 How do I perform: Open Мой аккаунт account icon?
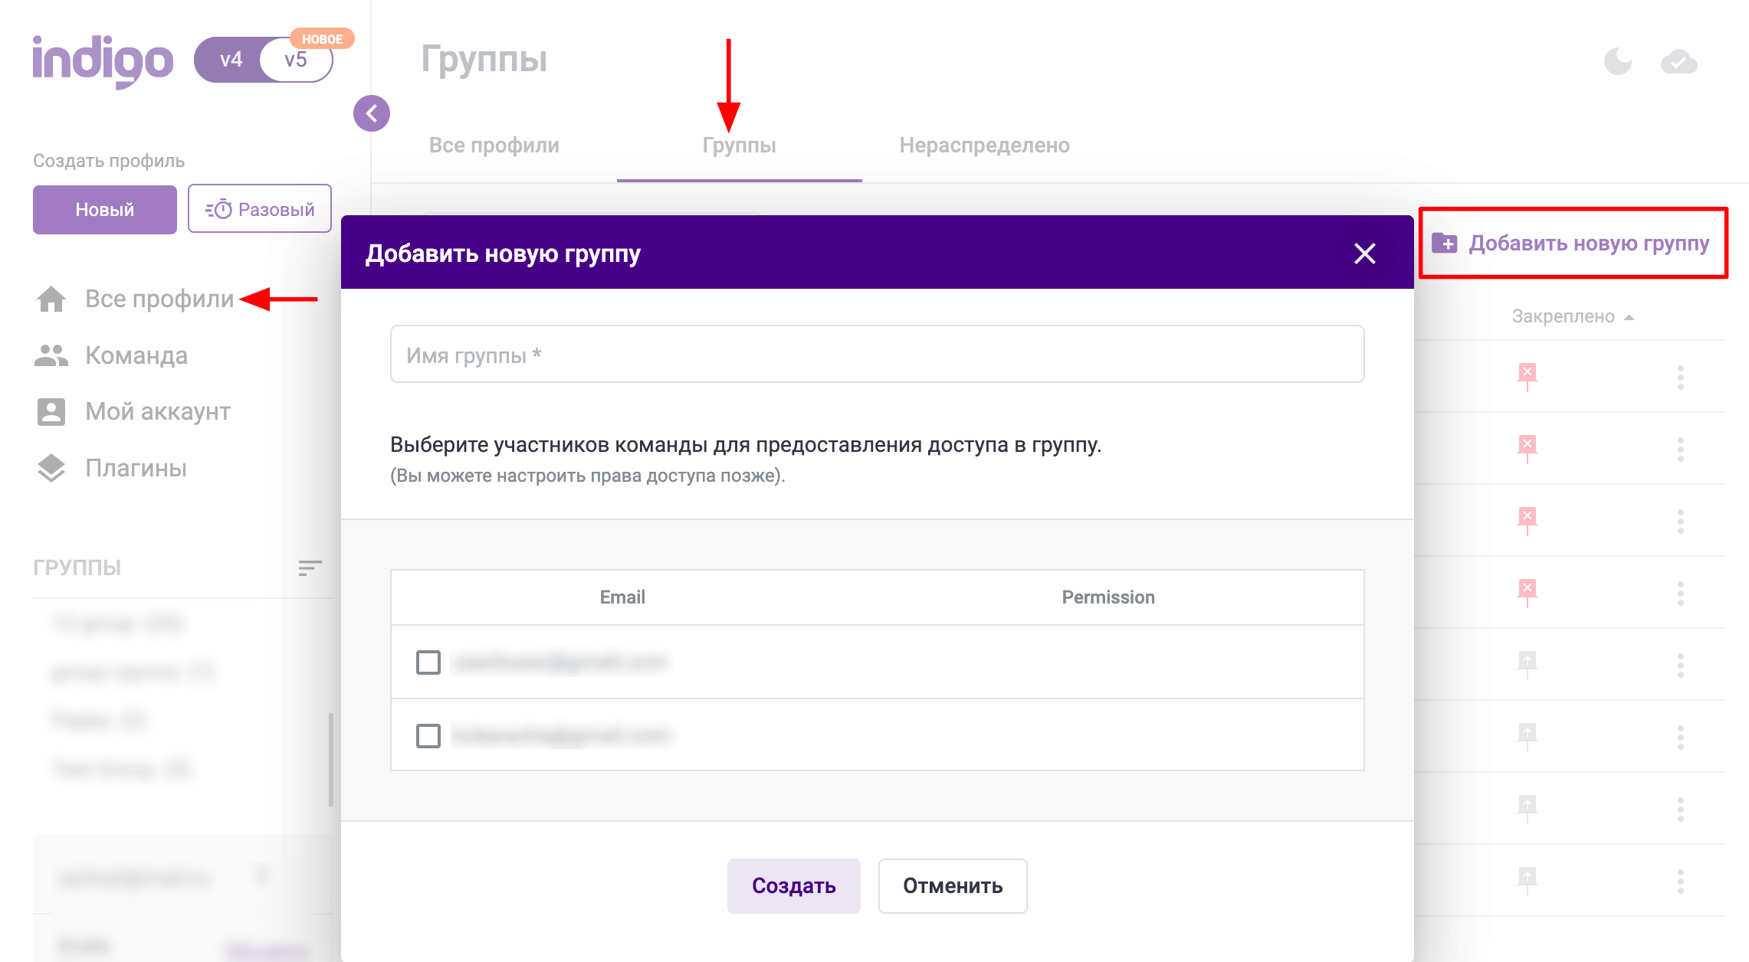(x=51, y=412)
